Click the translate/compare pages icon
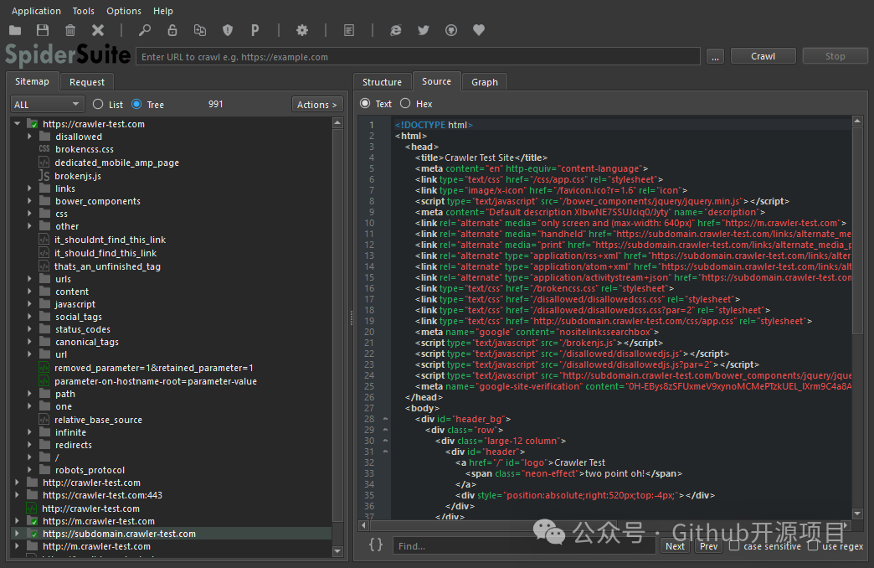Image resolution: width=874 pixels, height=568 pixels. pyautogui.click(x=199, y=30)
